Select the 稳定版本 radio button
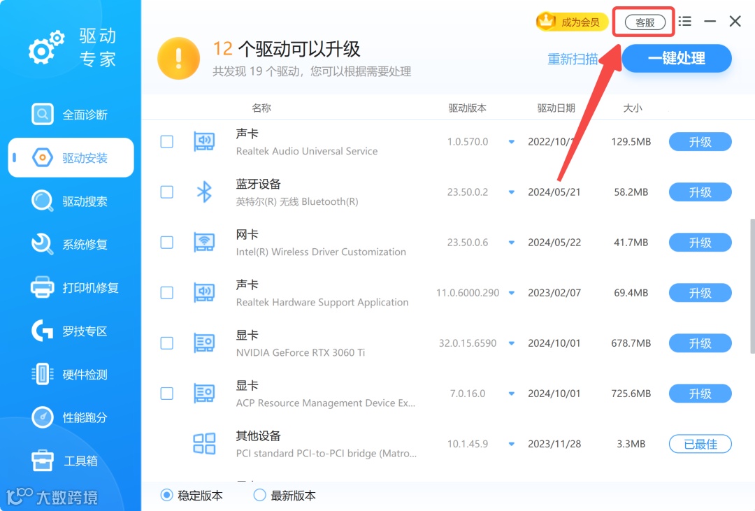Image resolution: width=755 pixels, height=511 pixels. (x=166, y=495)
